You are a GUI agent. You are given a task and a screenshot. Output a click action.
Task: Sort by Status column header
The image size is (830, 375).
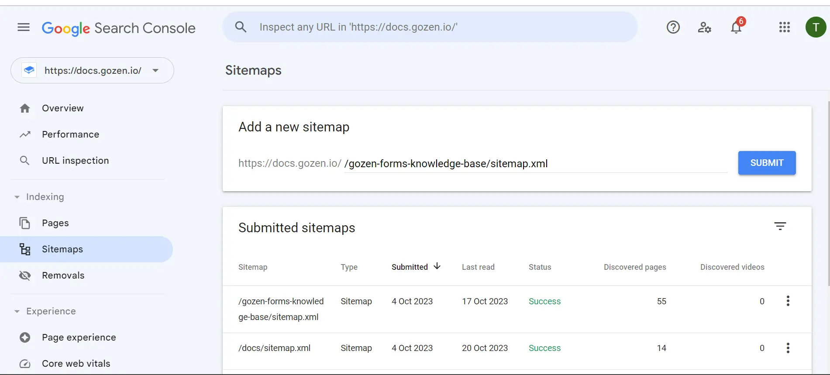[x=540, y=267]
